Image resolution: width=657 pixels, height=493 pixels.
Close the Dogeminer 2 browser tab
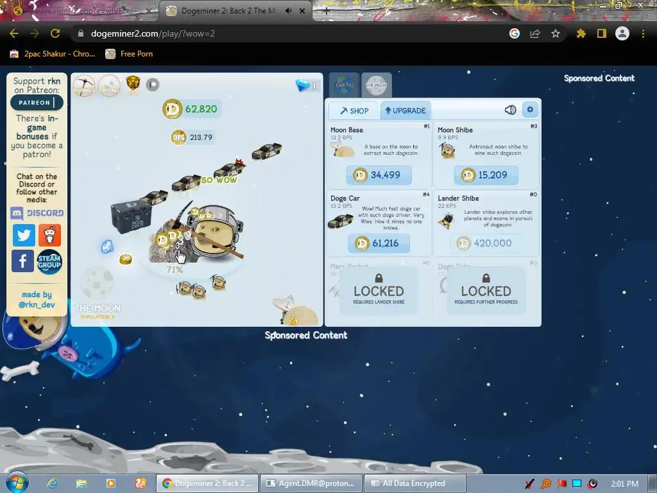(x=302, y=11)
